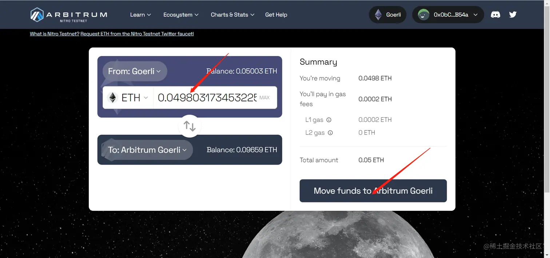
Task: Open the From: Goerli network dropdown
Action: (135, 71)
